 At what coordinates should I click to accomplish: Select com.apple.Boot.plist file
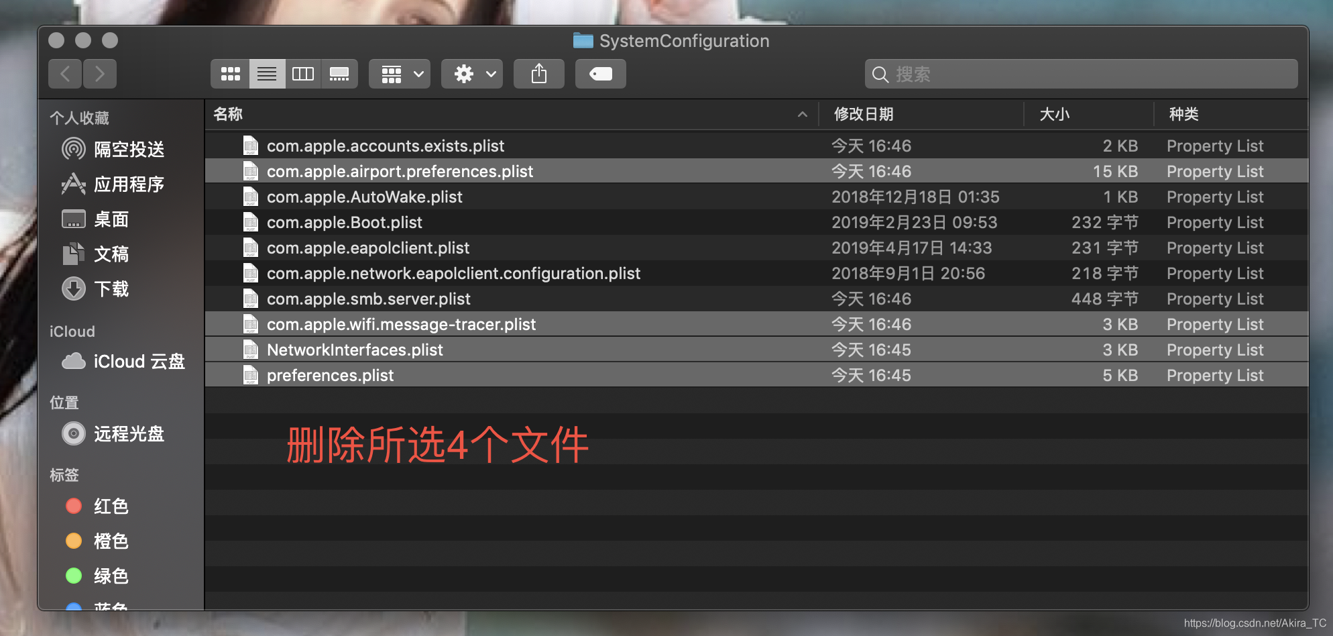(x=756, y=222)
